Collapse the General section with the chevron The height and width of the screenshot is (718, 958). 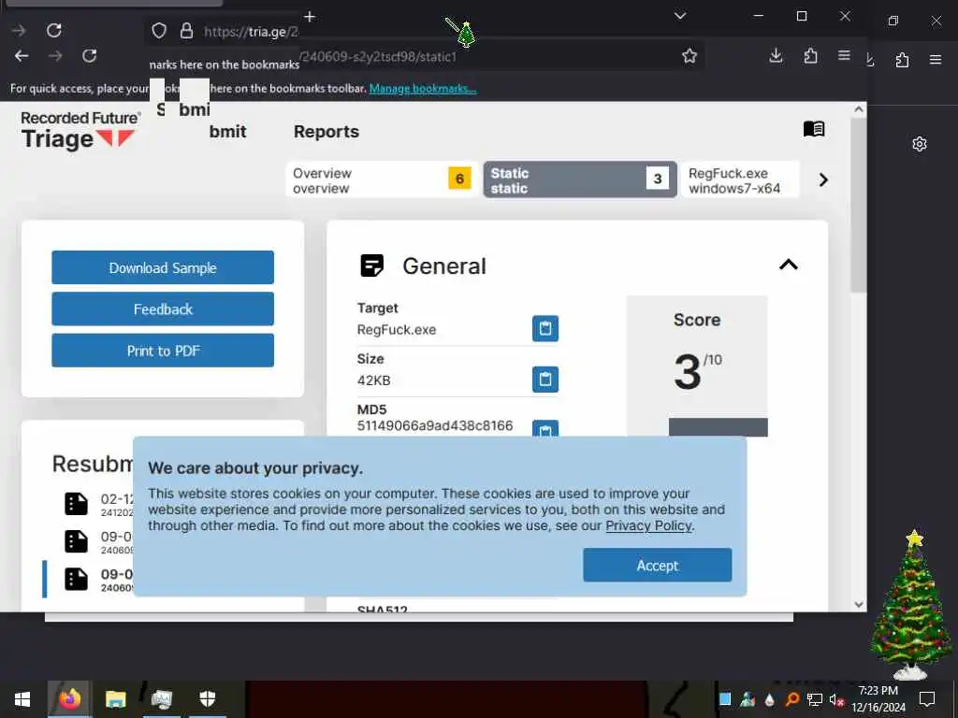[788, 265]
